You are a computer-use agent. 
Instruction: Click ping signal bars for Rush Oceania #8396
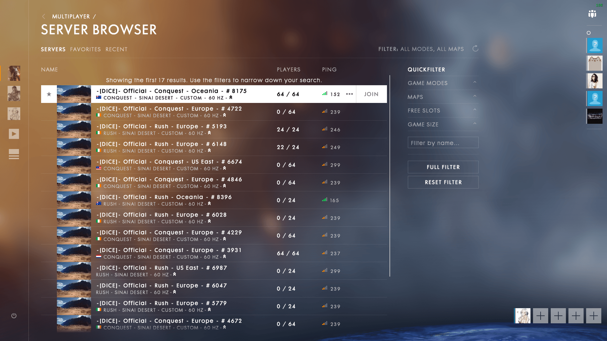tap(325, 200)
